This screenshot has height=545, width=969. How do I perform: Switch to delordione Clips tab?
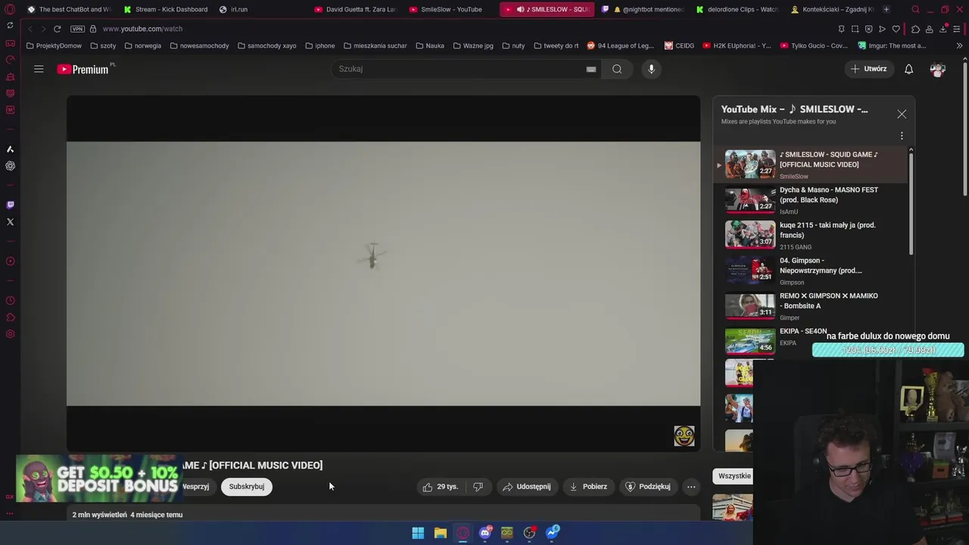tap(737, 9)
